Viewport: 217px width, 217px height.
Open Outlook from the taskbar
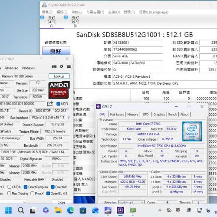coord(95,210)
